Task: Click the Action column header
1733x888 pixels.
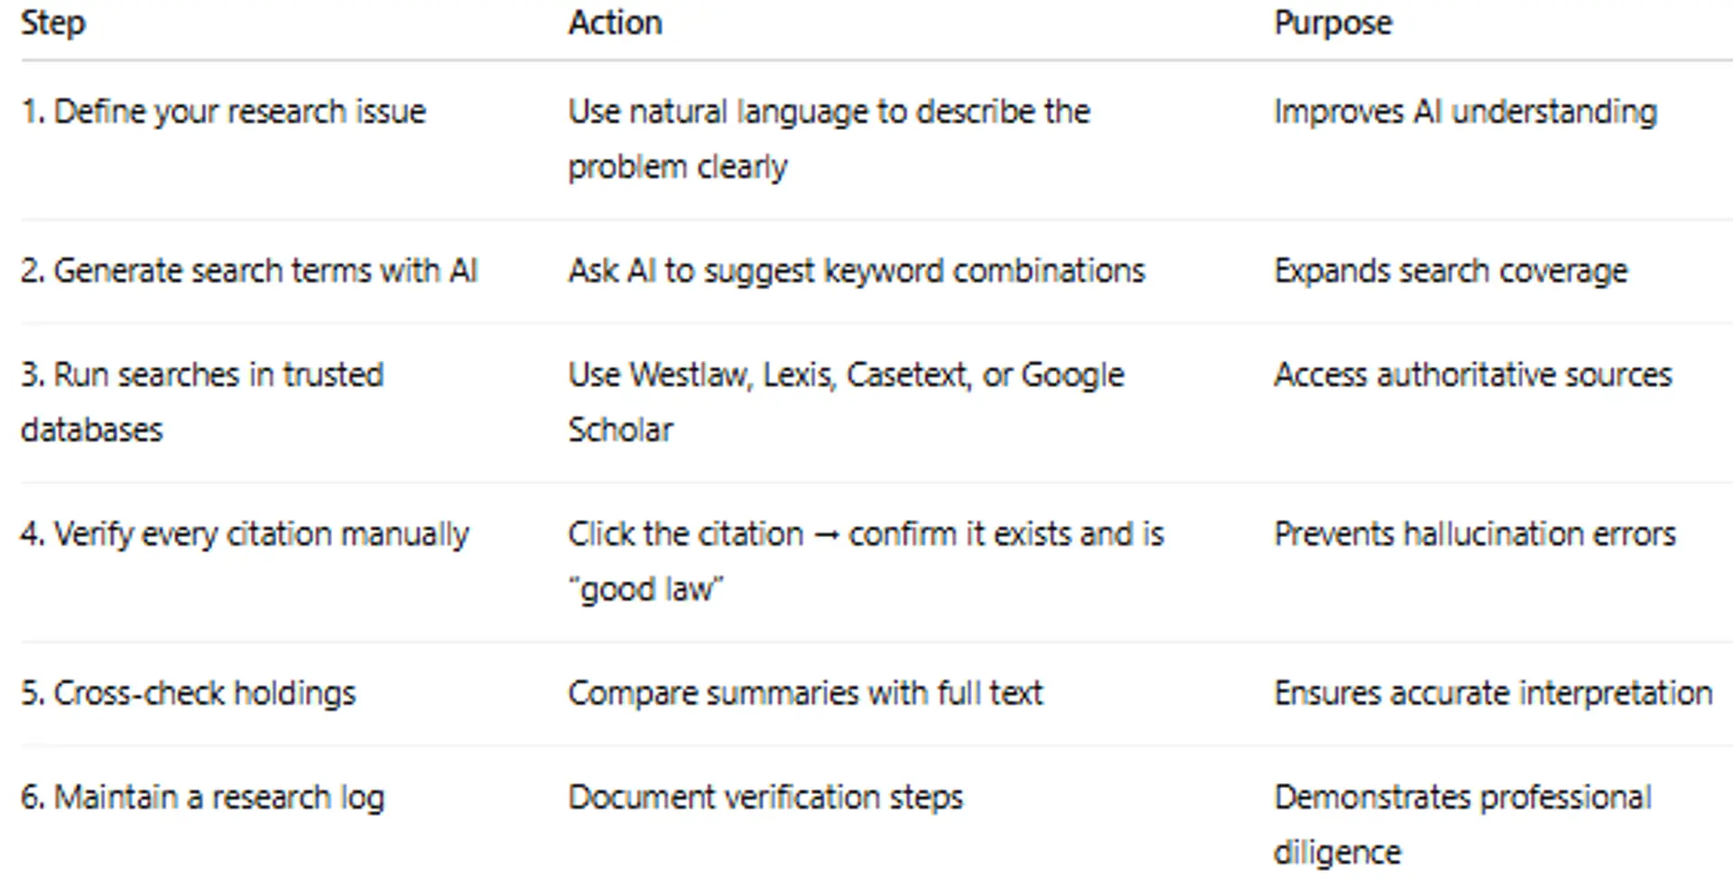Action: [x=615, y=23]
